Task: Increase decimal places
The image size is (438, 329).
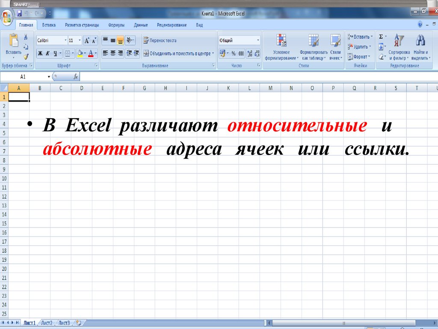Action: click(250, 54)
